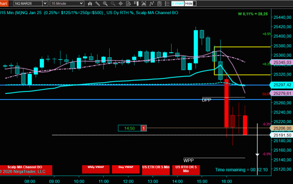
Task: Expand the dropdown arrow beside Hide
Action: [x=195, y=3]
